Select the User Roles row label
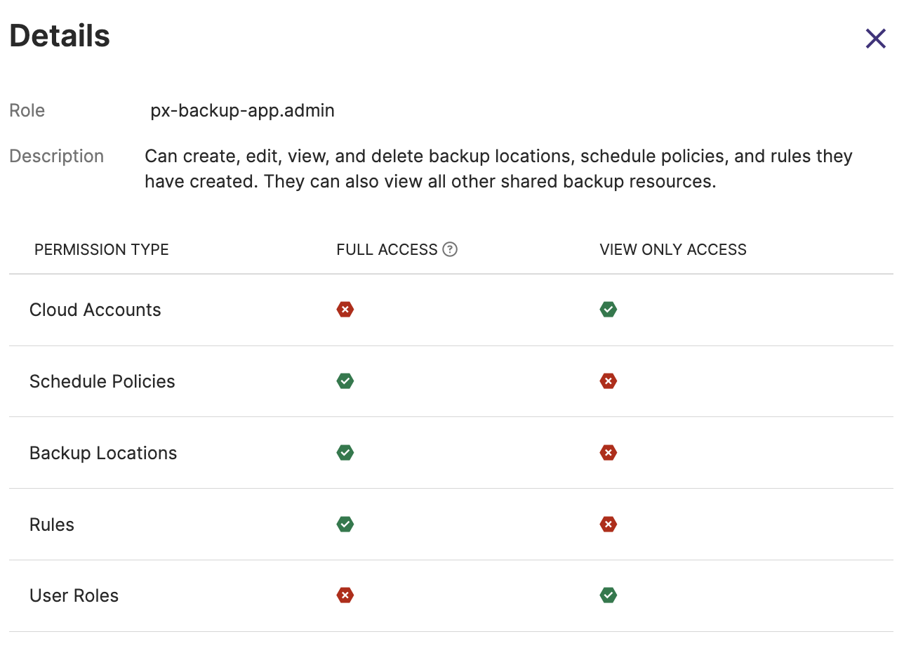911x646 pixels. click(74, 595)
